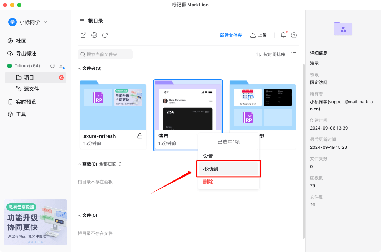The width and height of the screenshot is (381, 252).
Task: Click the 搜索当前文件夹 search field
Action: pos(105,54)
